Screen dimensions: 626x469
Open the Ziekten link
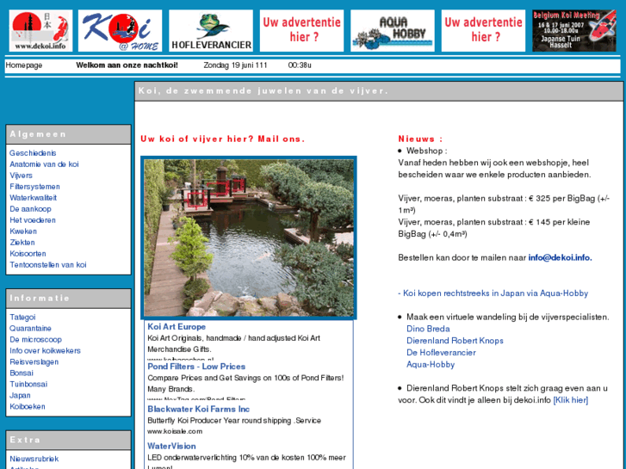pyautogui.click(x=22, y=243)
